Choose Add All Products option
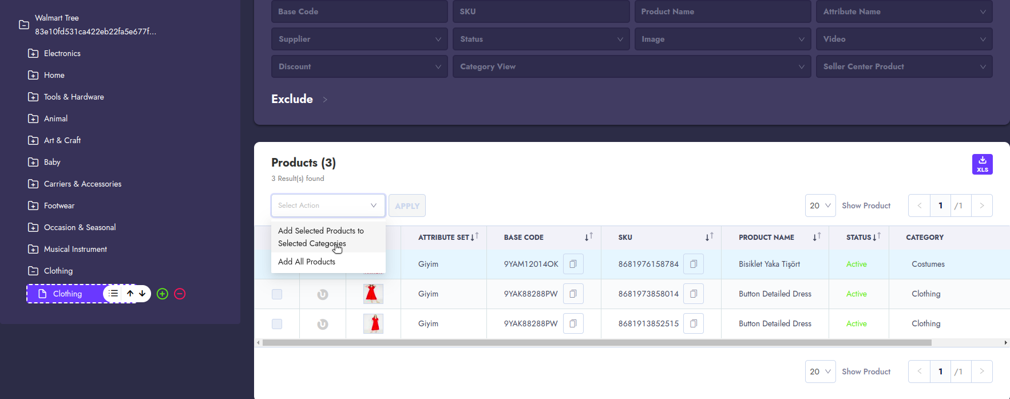Viewport: 1010px width, 399px height. pyautogui.click(x=307, y=262)
